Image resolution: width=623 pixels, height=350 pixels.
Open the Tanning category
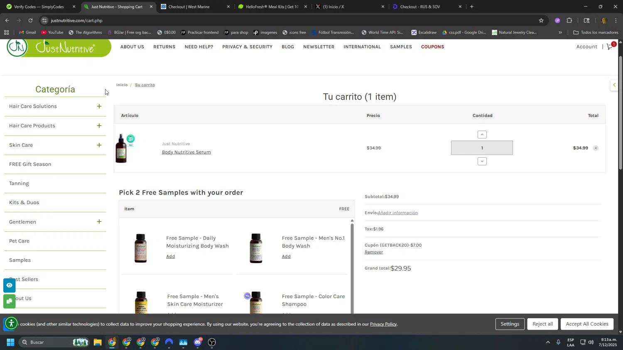[x=19, y=183]
